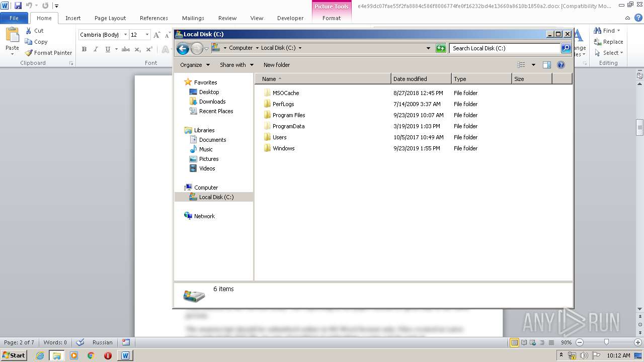Viewport: 644px width, 362px height.
Task: Open the Customize Quick Access Toolbar dropdown
Action: 56,6
